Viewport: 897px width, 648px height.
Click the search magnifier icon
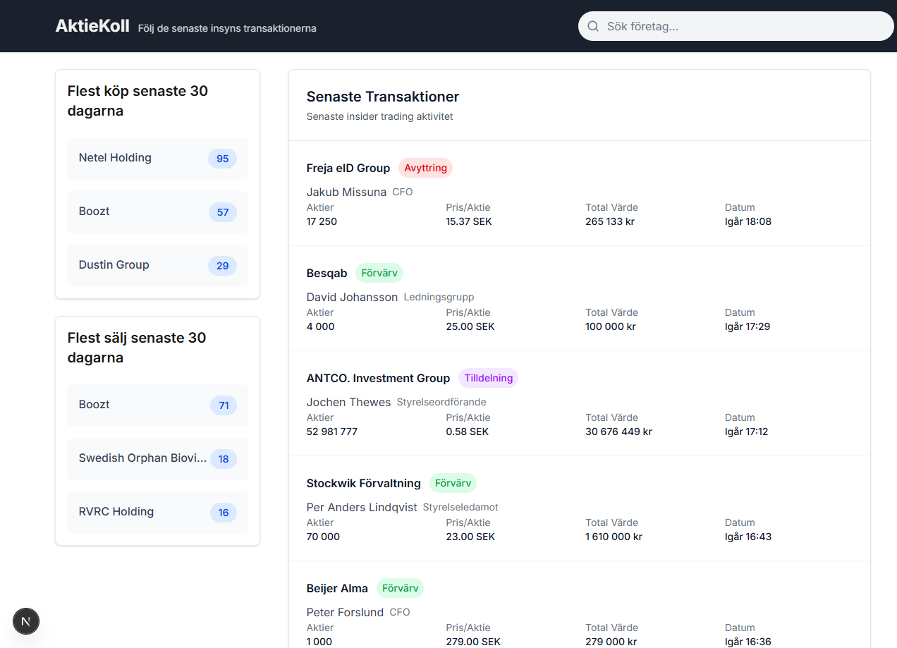(593, 26)
